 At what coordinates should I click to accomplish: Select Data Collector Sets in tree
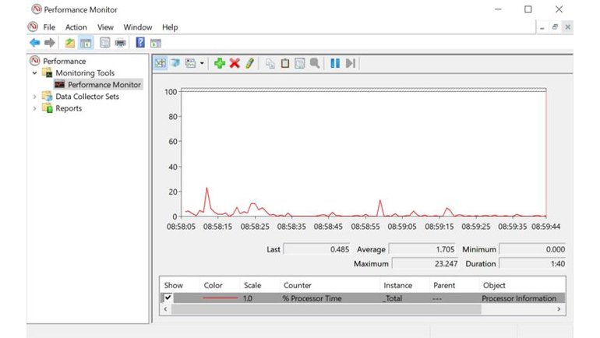[x=87, y=97]
